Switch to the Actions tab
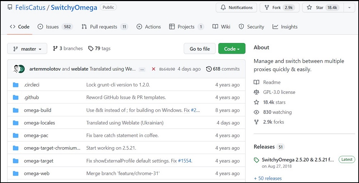 click(x=149, y=27)
